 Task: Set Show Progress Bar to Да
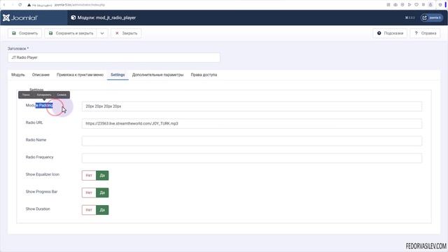[x=102, y=192]
